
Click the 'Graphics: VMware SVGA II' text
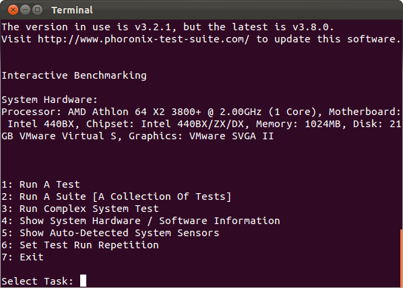[201, 136]
